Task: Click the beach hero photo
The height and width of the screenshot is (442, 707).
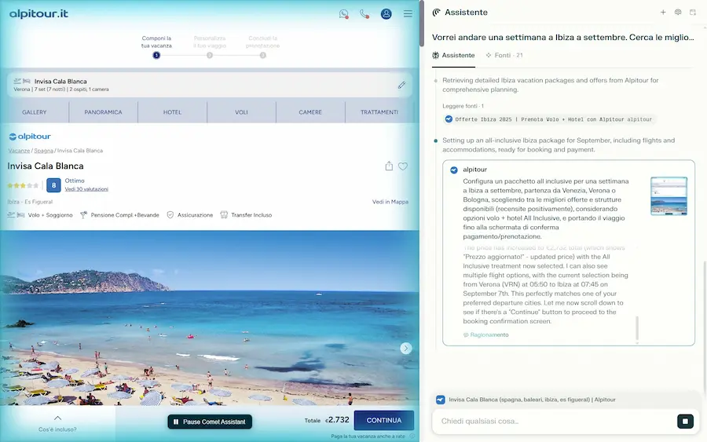Action: (x=209, y=318)
